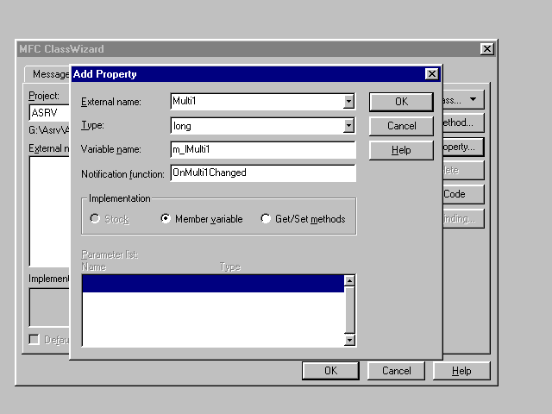
Task: Click the parameter list scroll up arrow
Action: click(349, 280)
